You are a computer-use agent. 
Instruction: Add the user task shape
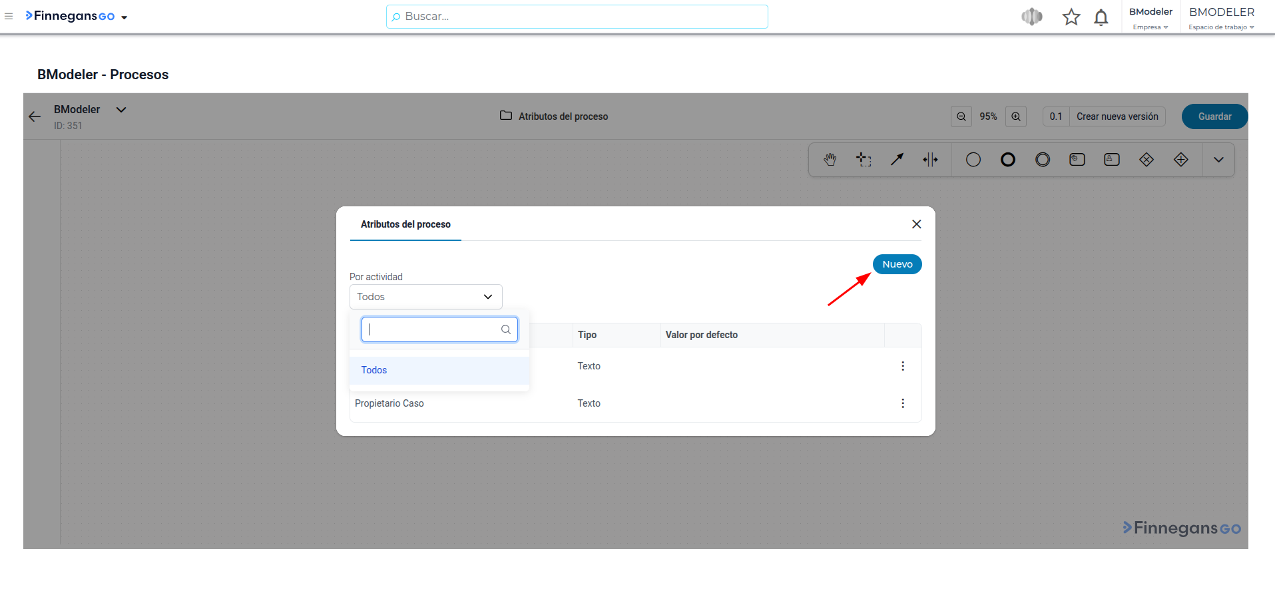pyautogui.click(x=1112, y=160)
